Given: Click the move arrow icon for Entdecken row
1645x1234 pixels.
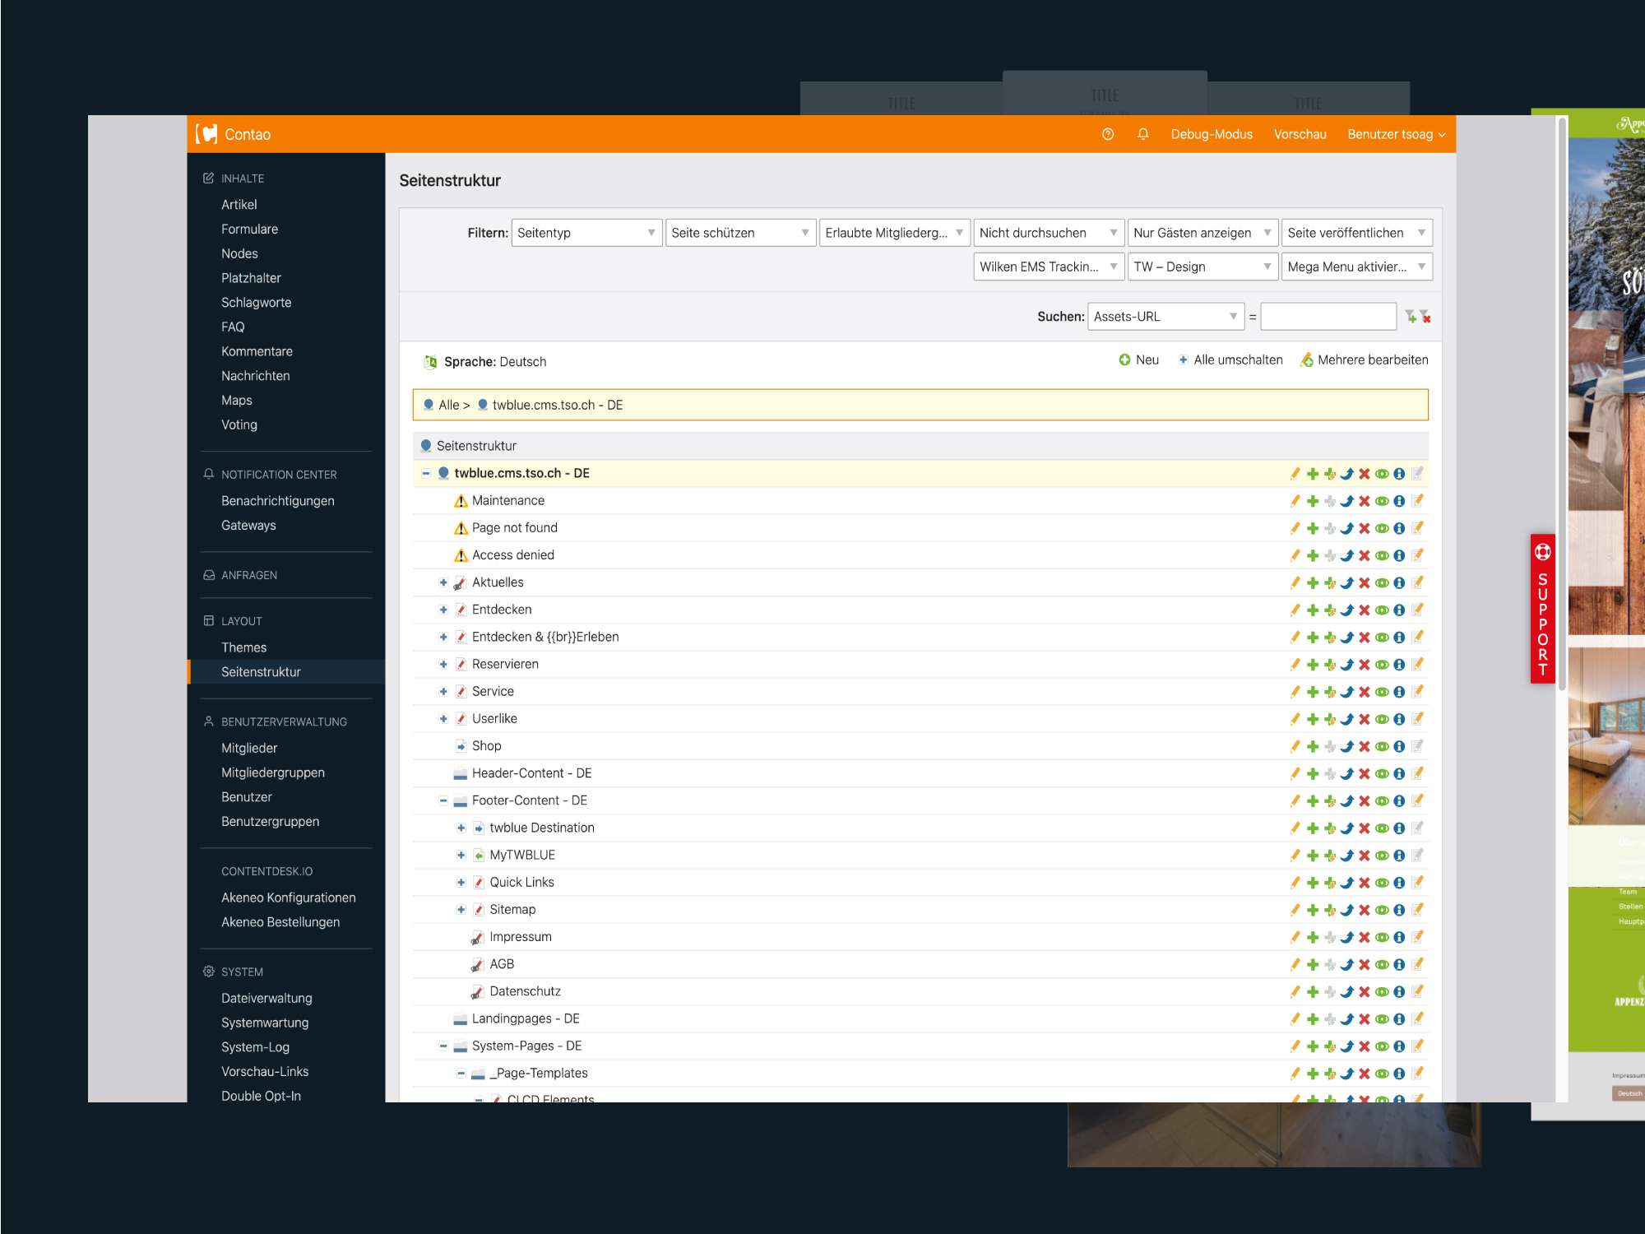Looking at the screenshot, I should tap(1346, 610).
